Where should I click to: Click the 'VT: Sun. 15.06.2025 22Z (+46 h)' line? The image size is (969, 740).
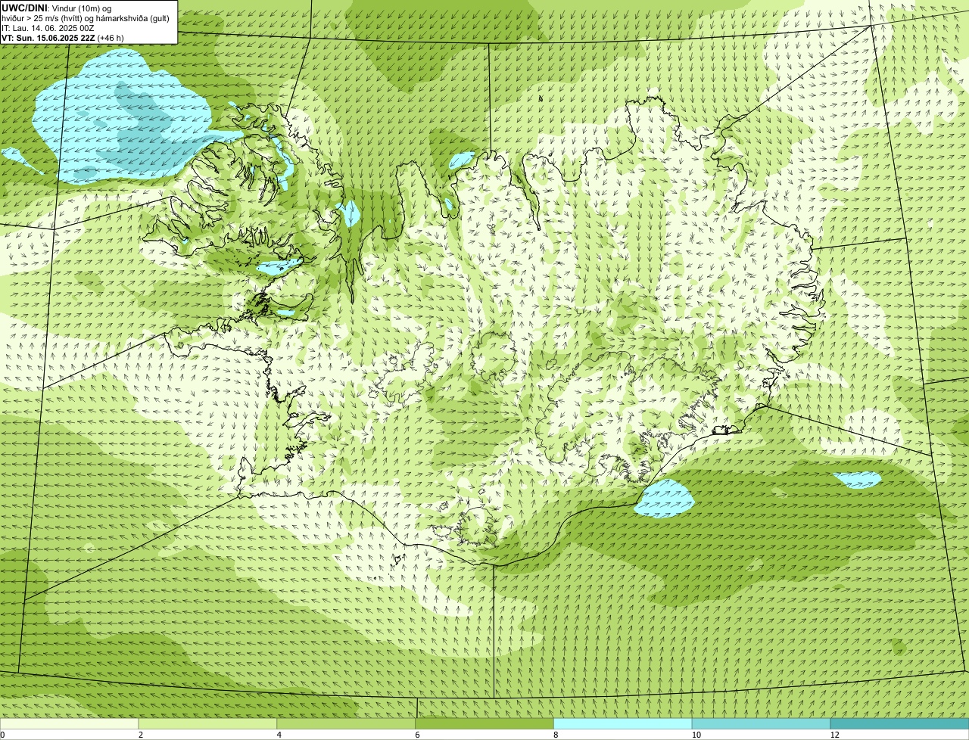click(x=63, y=37)
